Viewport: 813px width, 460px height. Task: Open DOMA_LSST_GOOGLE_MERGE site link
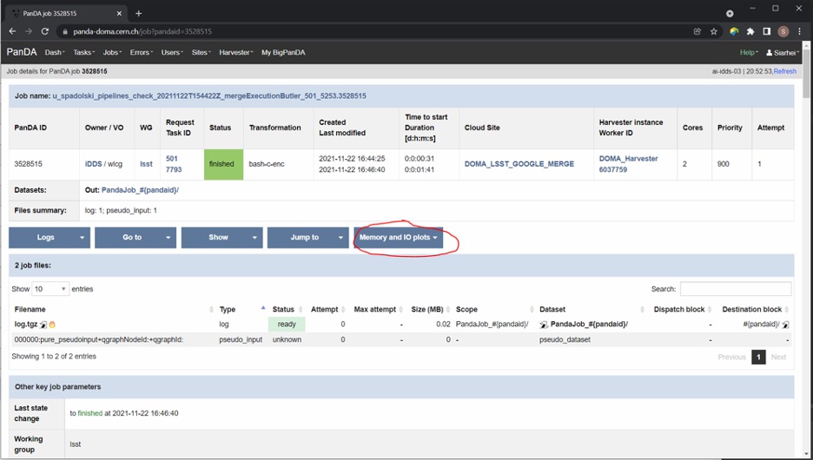519,164
